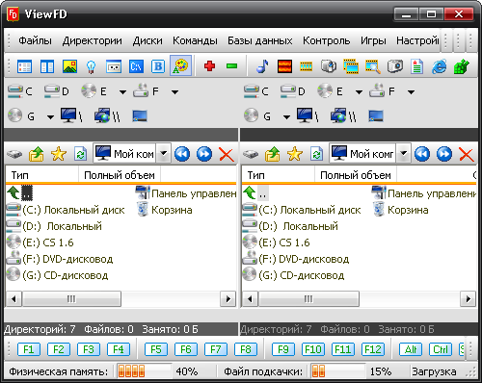Open dropdown arrow next to left drive E
Screen dimensions: 482x383
(x=122, y=92)
